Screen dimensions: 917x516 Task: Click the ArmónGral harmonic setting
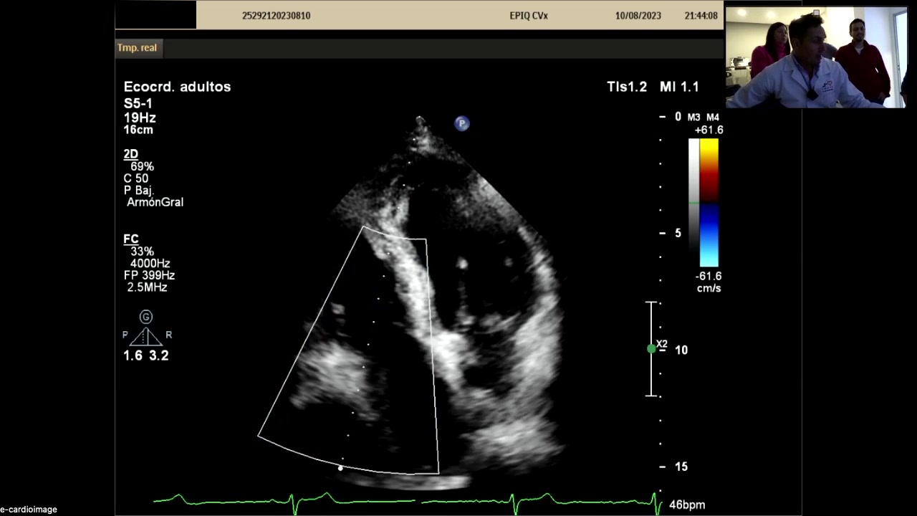pos(155,203)
